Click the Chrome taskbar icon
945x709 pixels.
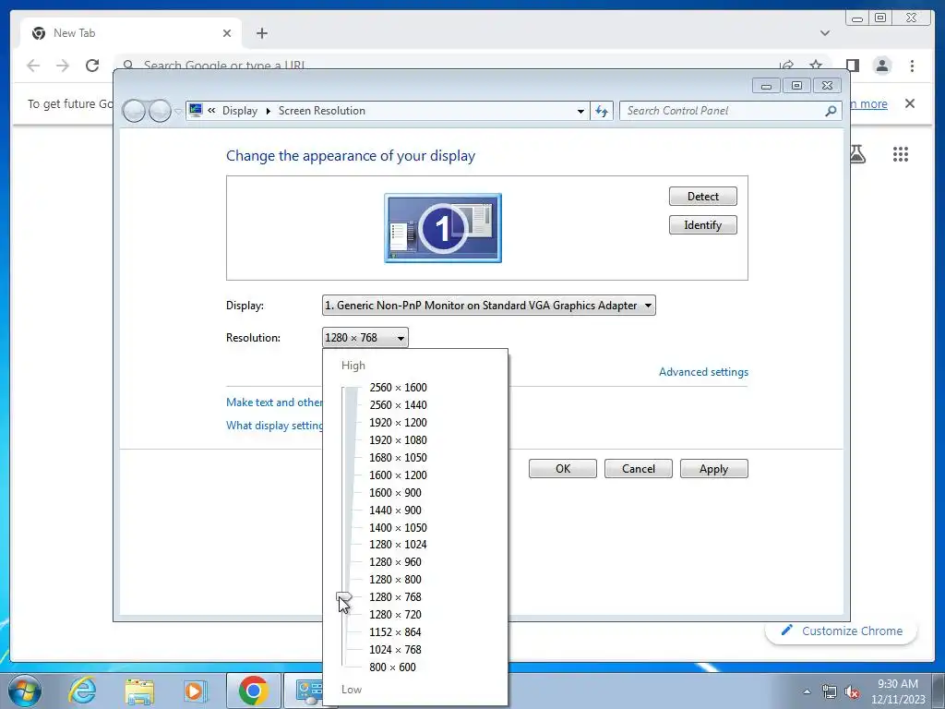pyautogui.click(x=253, y=691)
